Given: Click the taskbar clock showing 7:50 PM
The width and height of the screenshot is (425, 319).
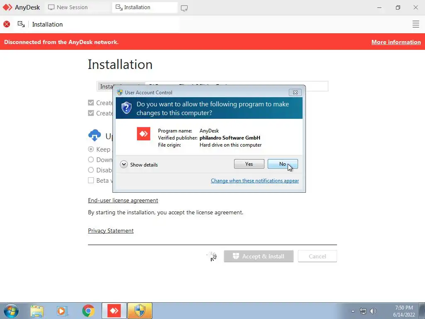Looking at the screenshot, I should click(404, 311).
